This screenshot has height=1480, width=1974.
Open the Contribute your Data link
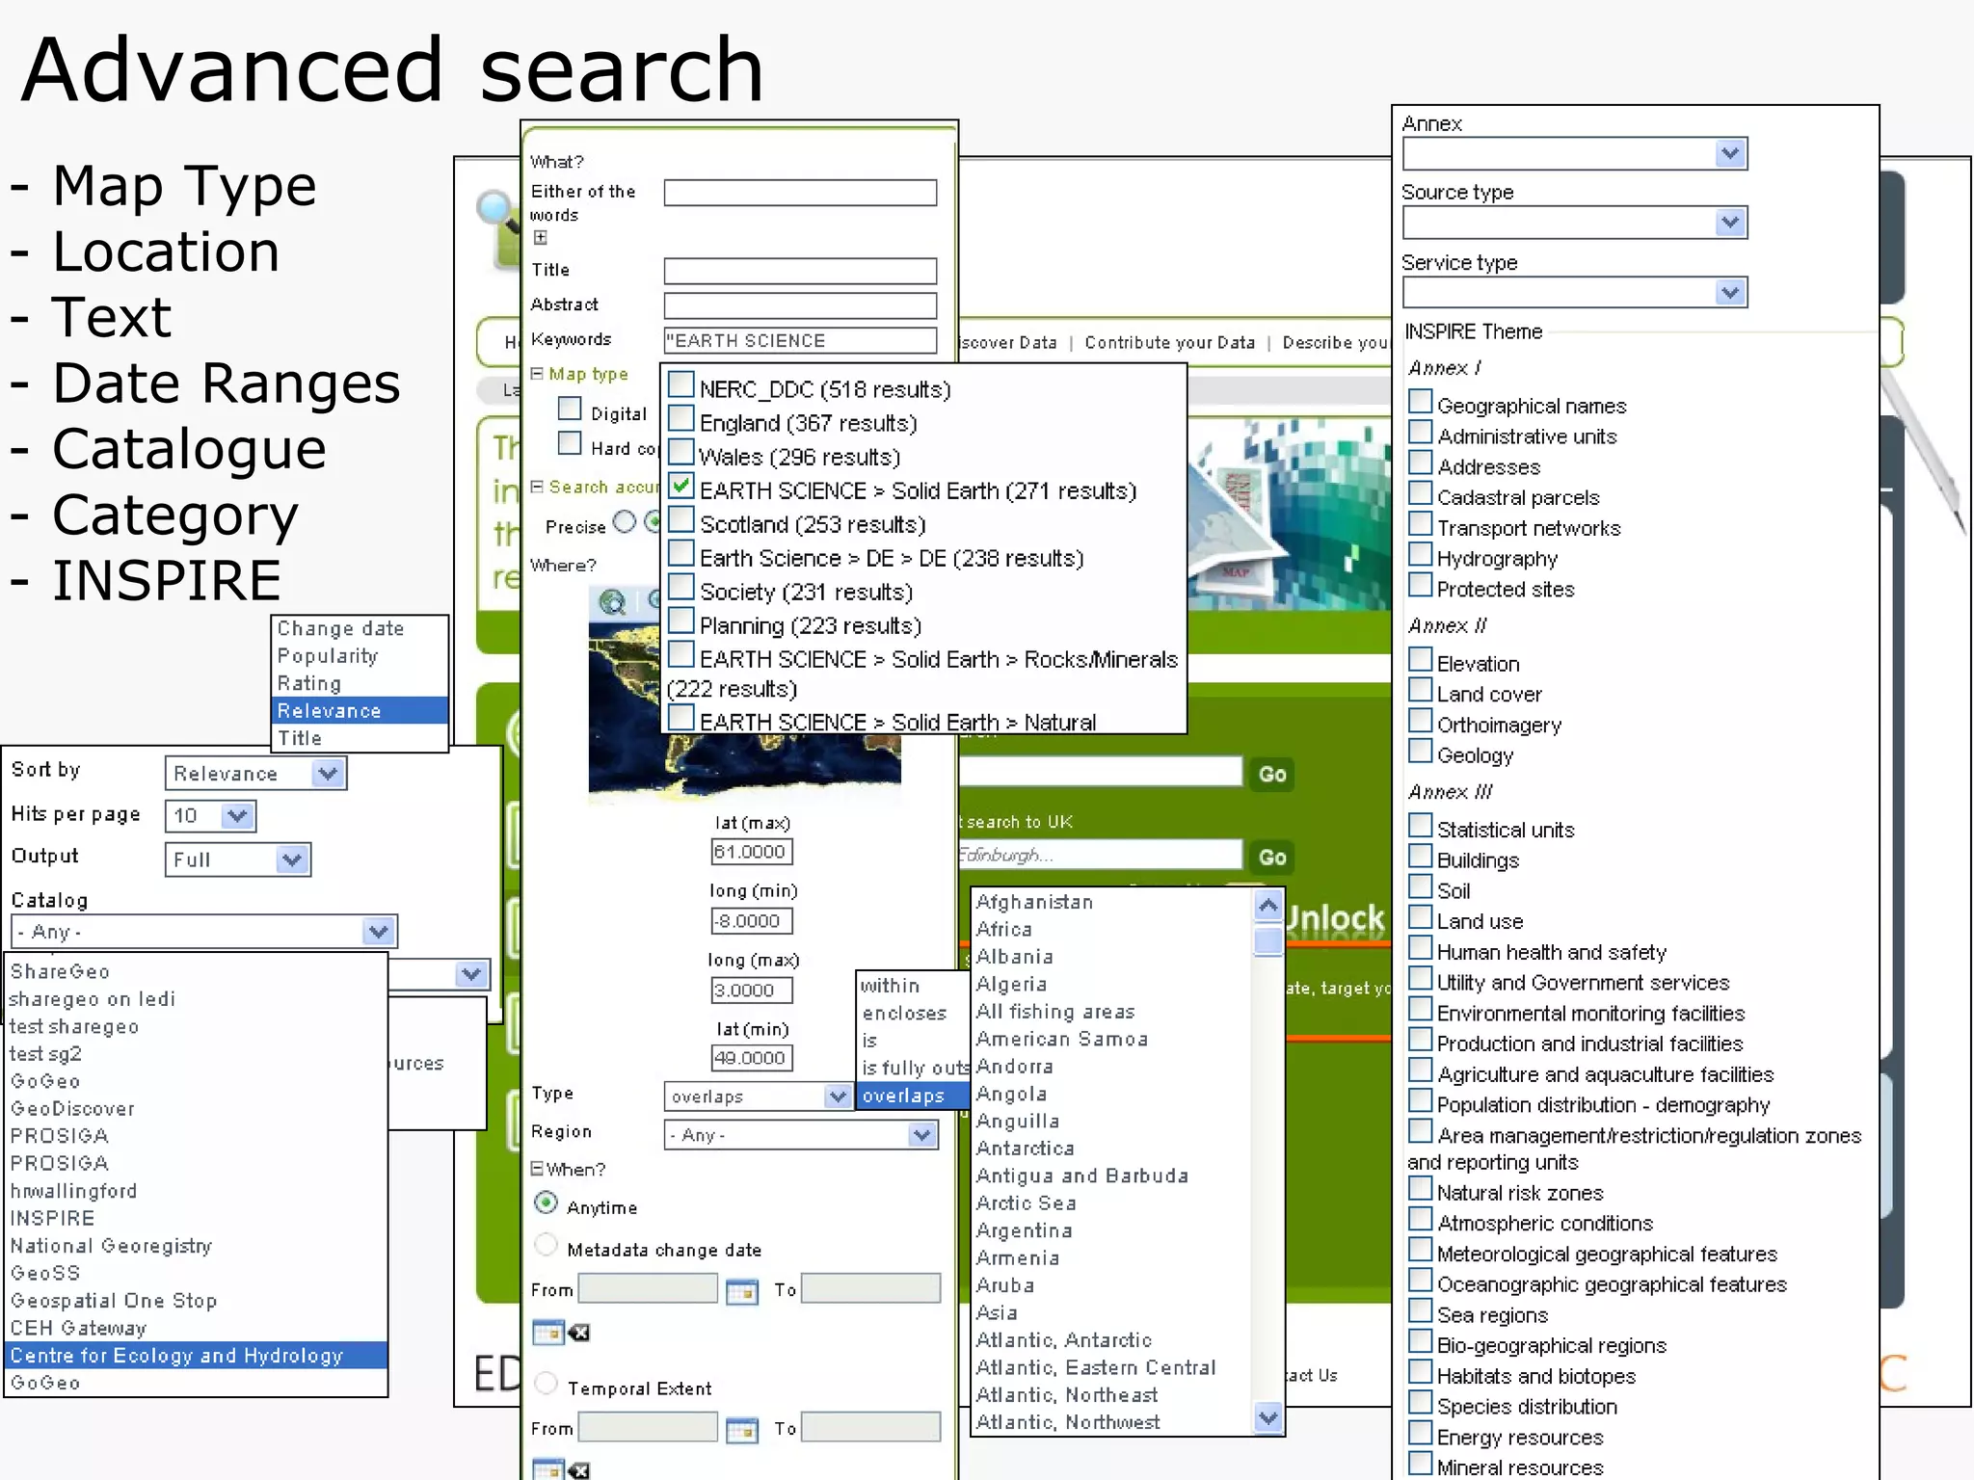tap(1170, 343)
